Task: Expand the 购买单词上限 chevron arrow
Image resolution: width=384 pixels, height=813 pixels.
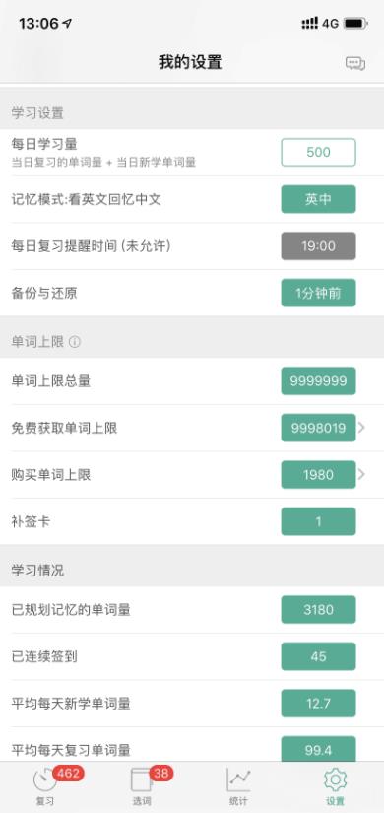Action: 361,474
